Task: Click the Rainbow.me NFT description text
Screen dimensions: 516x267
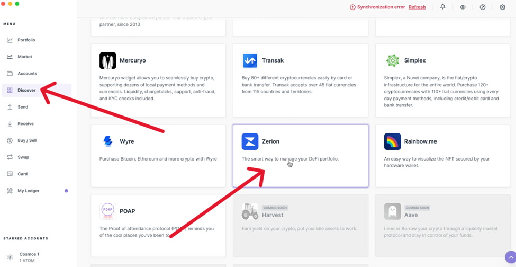Action: 437,162
